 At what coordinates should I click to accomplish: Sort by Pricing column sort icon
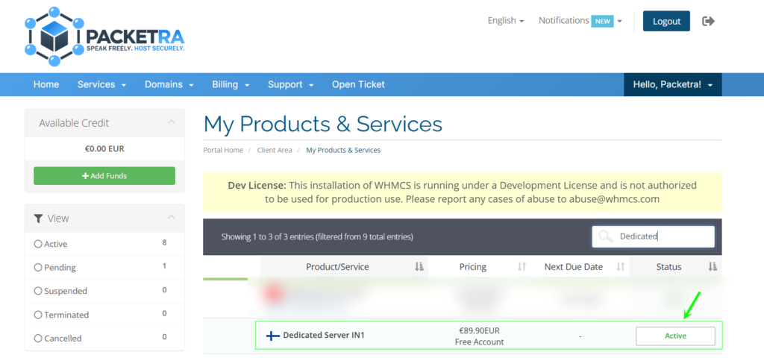pyautogui.click(x=522, y=266)
